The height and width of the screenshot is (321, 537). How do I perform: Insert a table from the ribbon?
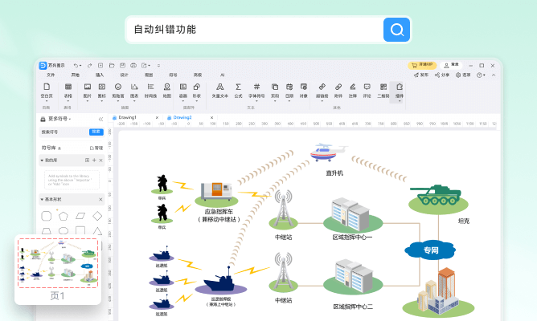[68, 88]
